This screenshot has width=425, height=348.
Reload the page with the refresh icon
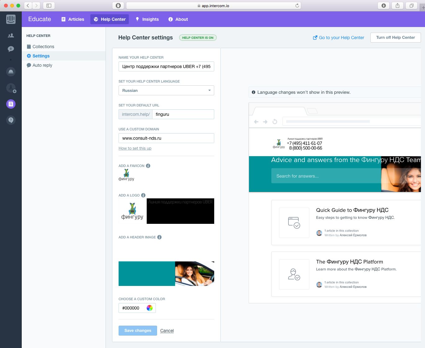click(297, 6)
